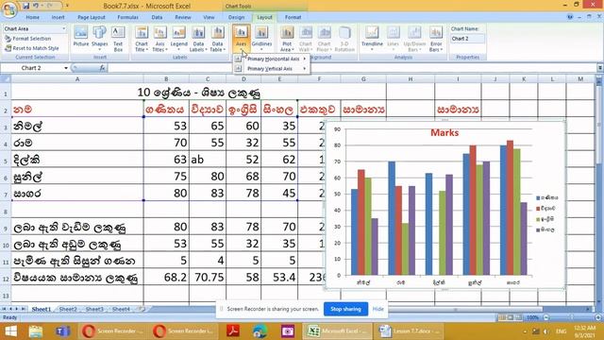Open the Formulas ribbon tab
This screenshot has width=604, height=340.
(128, 17)
